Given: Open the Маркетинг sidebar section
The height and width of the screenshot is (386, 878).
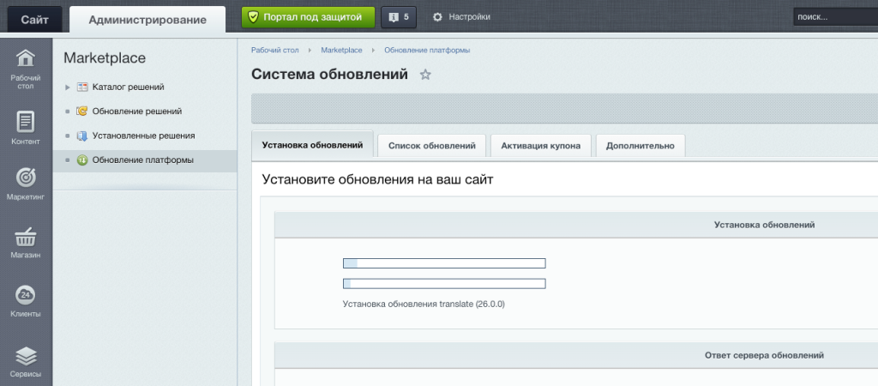Looking at the screenshot, I should (26, 184).
